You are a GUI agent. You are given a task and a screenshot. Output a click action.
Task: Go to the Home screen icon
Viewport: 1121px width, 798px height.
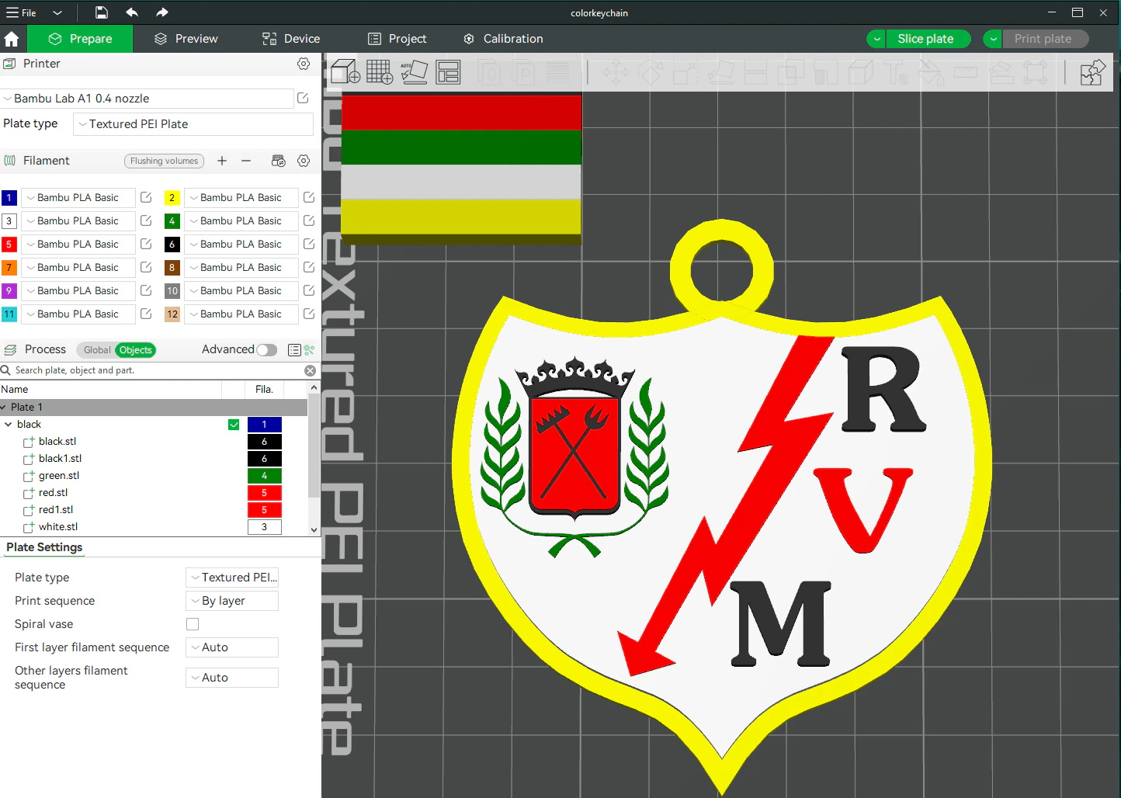point(12,39)
